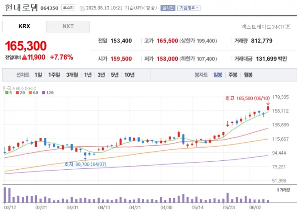Click the NXT help question icon
Image resolution: width=297 pixels, height=218 pixels.
click(x=288, y=27)
